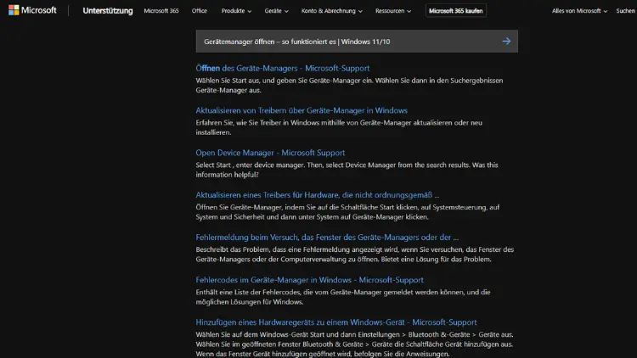
Task: Click the Microsoft logo
Action: tap(32, 10)
